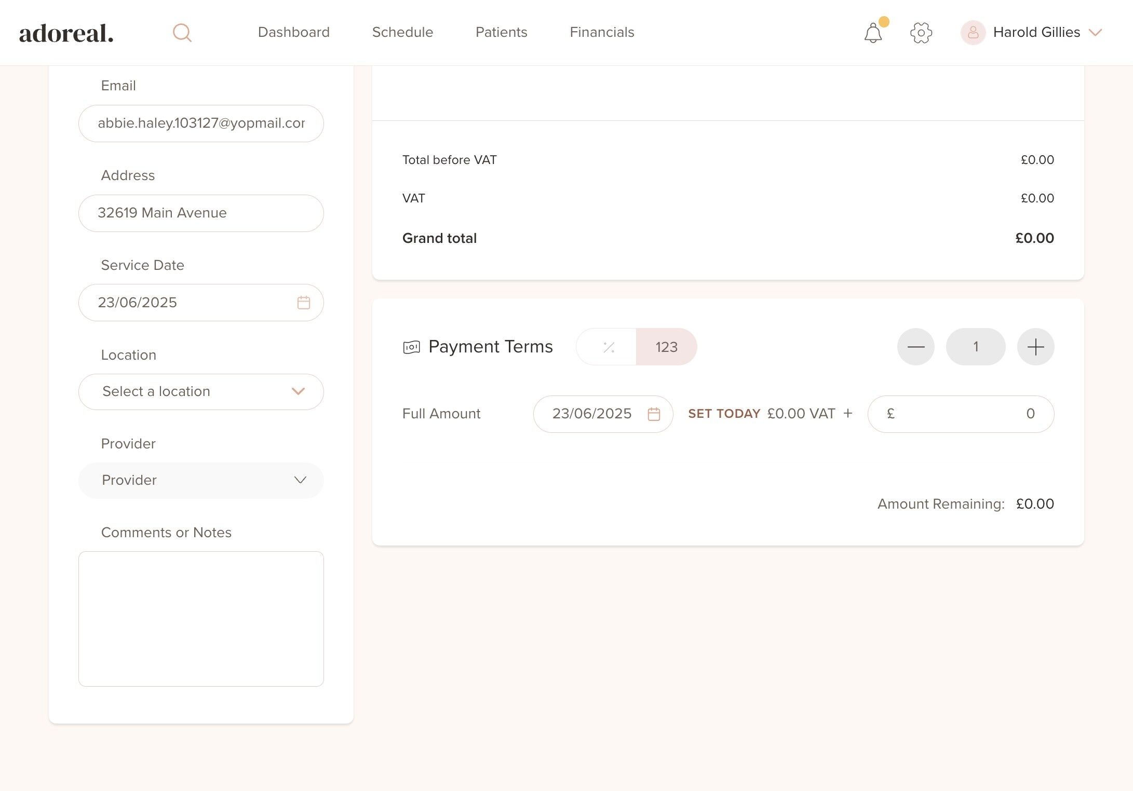Click plus icon next to VAT
Image resolution: width=1133 pixels, height=791 pixels.
tap(848, 413)
